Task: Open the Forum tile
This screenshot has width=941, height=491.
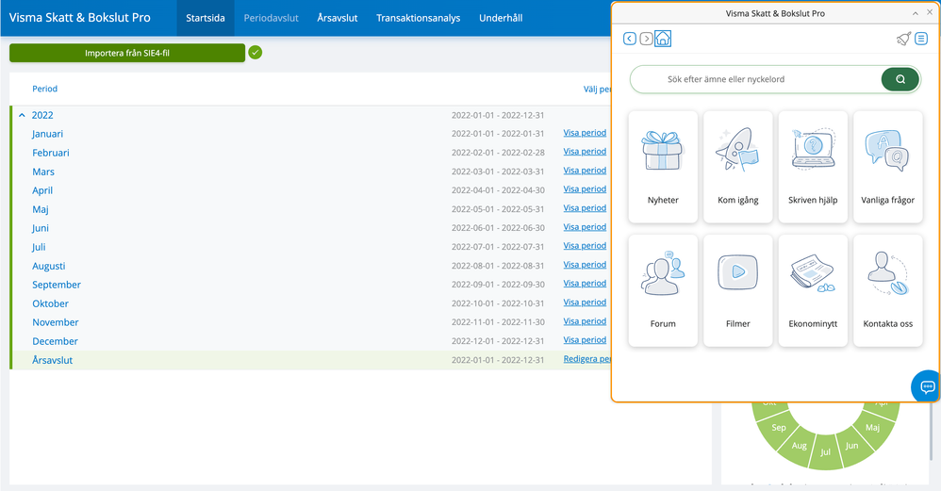Action: pos(663,290)
